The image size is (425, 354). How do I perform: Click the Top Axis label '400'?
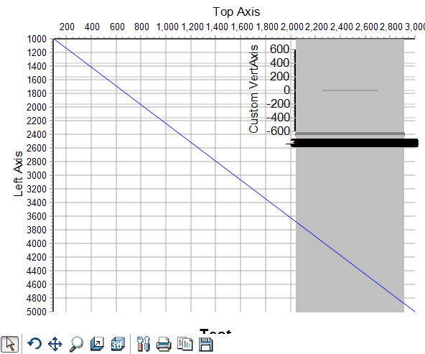pos(92,27)
